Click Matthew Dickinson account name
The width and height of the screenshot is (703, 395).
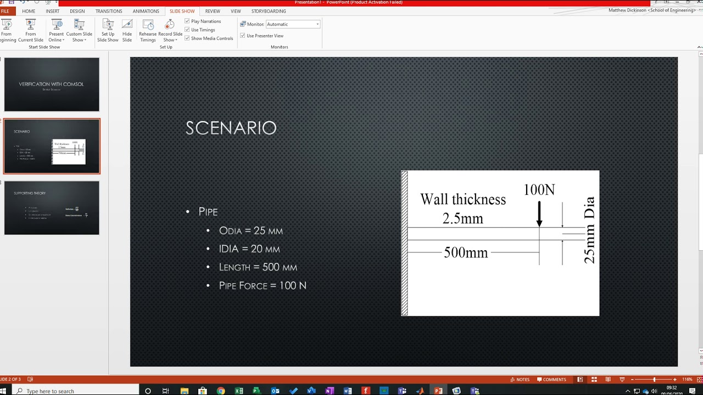652,10
